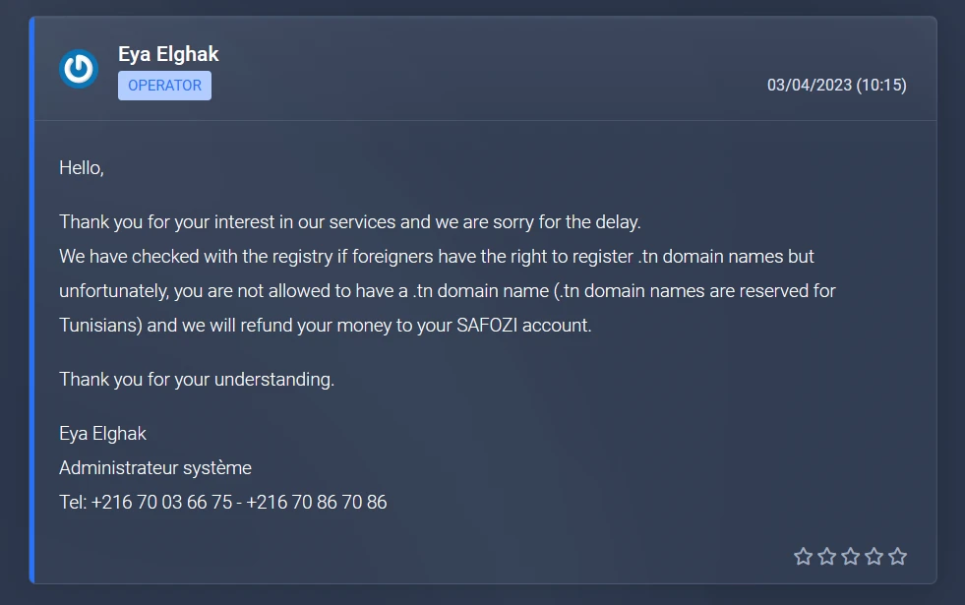Click the 03/04/2023 (10:15) timestamp
This screenshot has width=965, height=605.
(x=836, y=86)
